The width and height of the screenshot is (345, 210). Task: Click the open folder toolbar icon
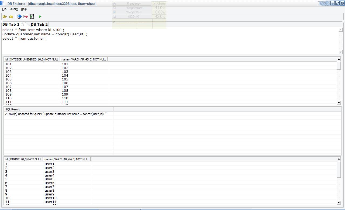pyautogui.click(x=5, y=17)
